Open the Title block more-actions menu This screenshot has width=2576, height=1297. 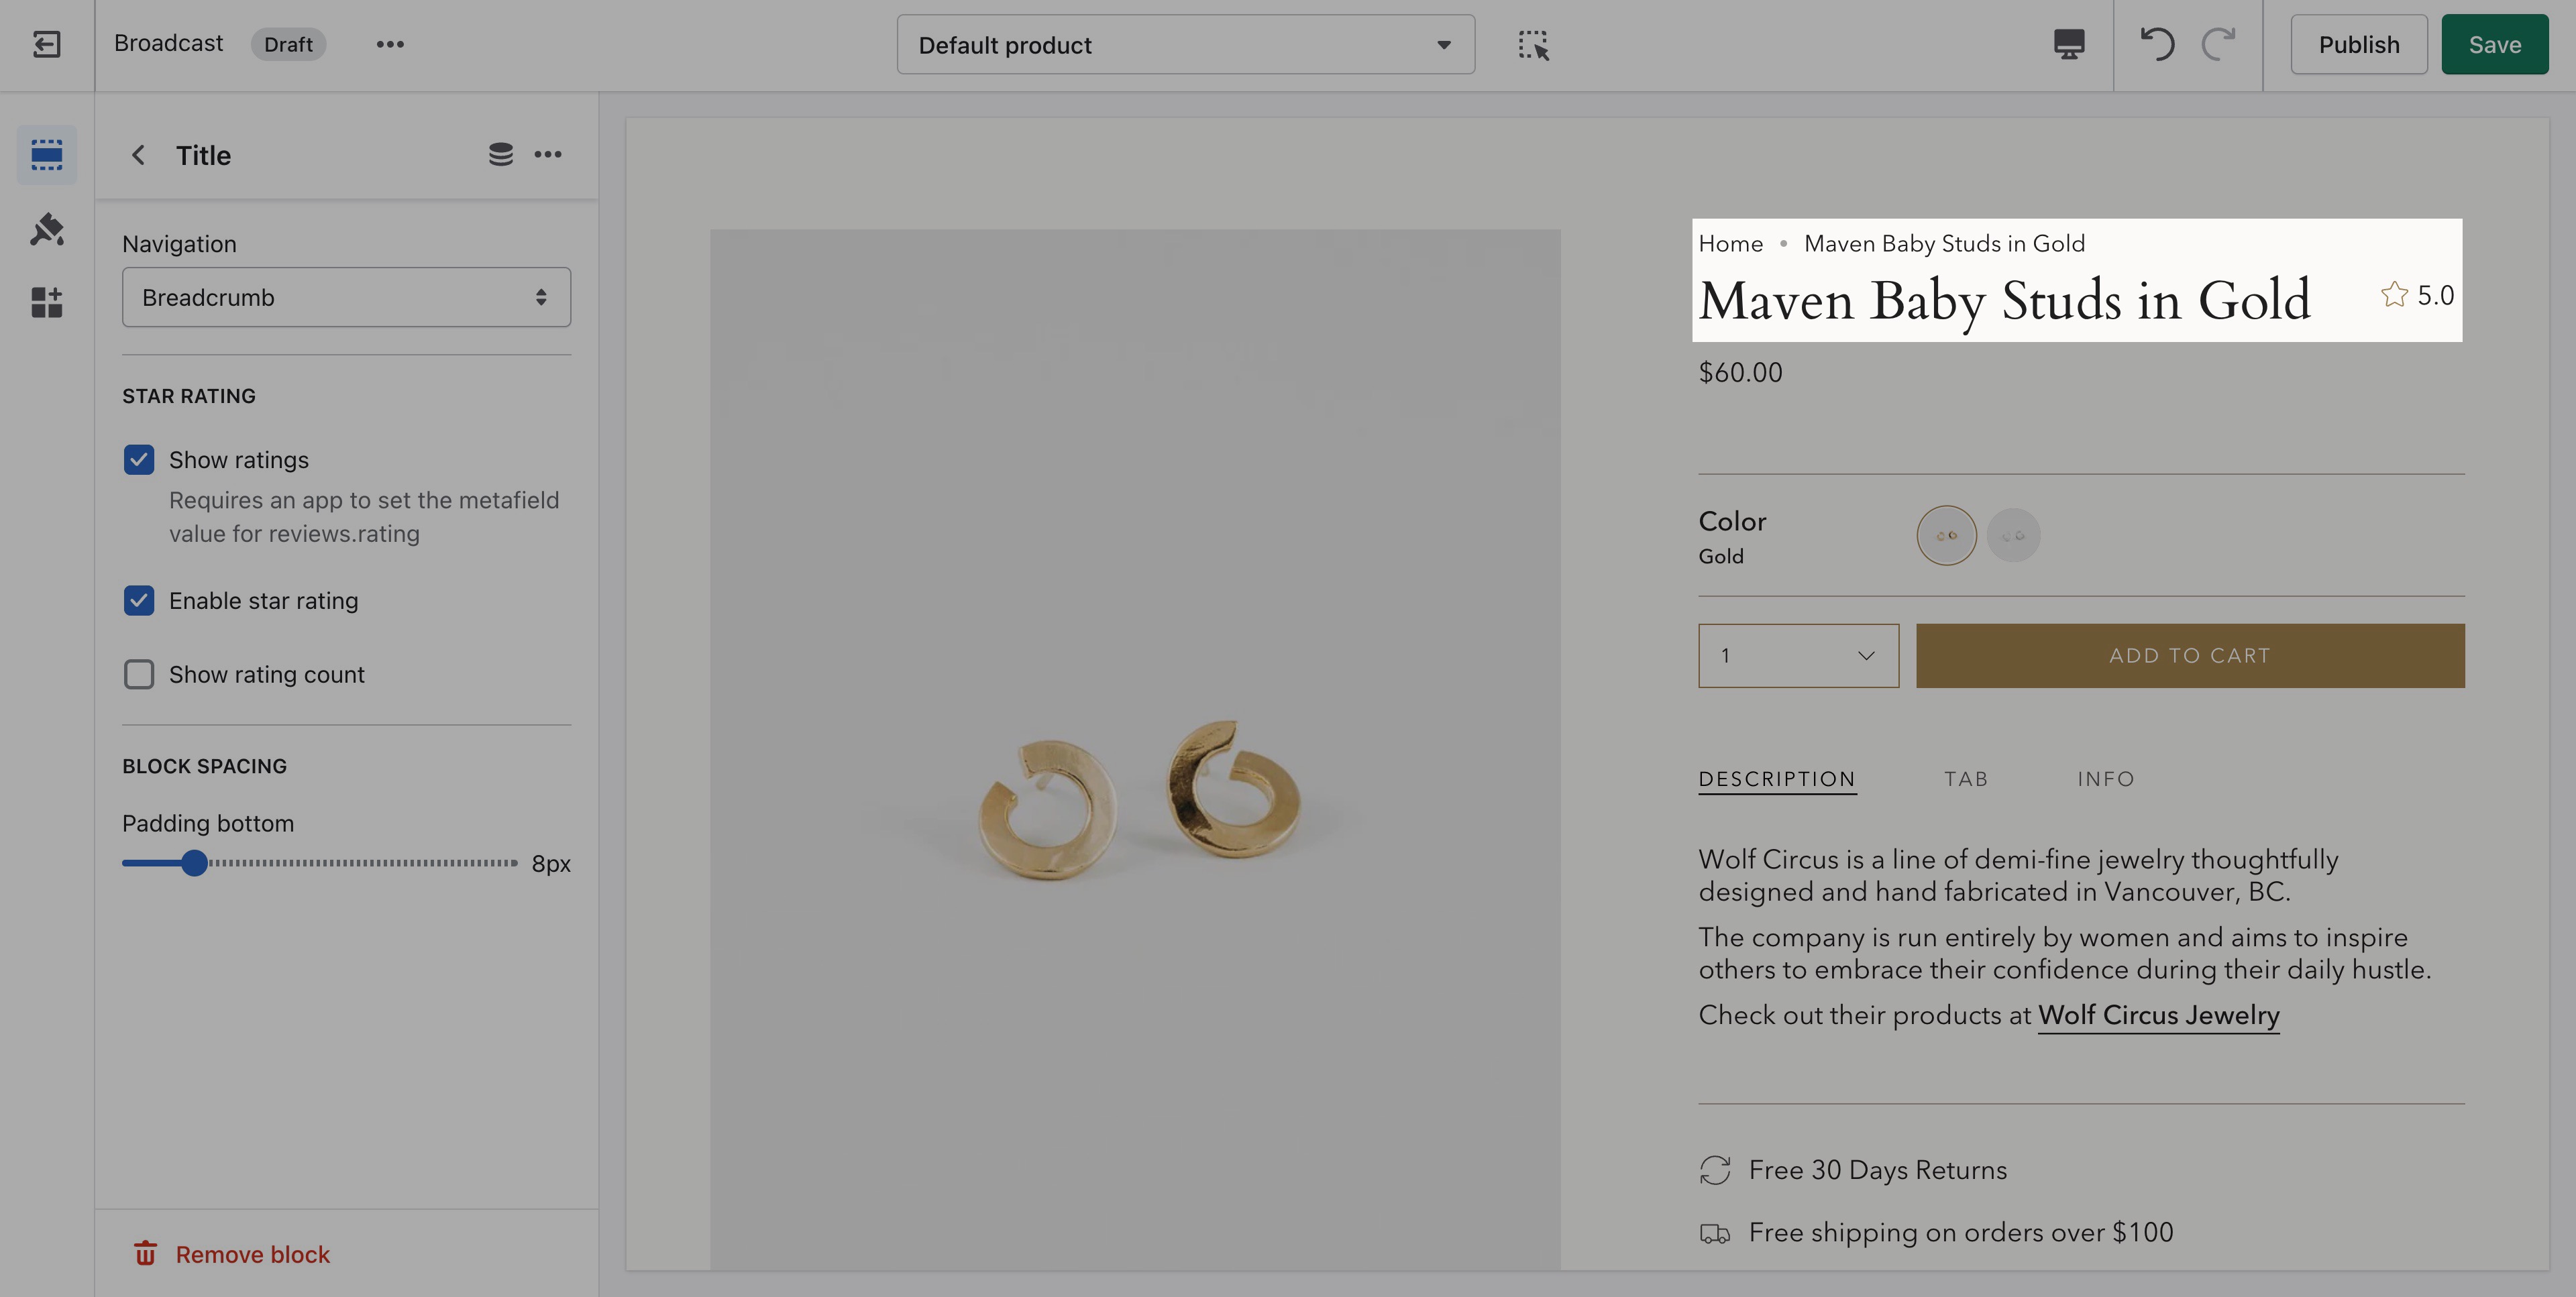[x=548, y=154]
